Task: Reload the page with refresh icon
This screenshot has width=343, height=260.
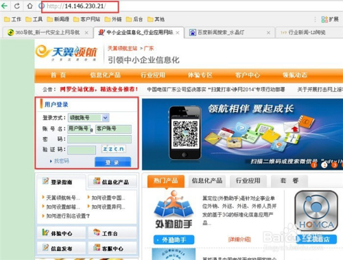Action: point(17,6)
